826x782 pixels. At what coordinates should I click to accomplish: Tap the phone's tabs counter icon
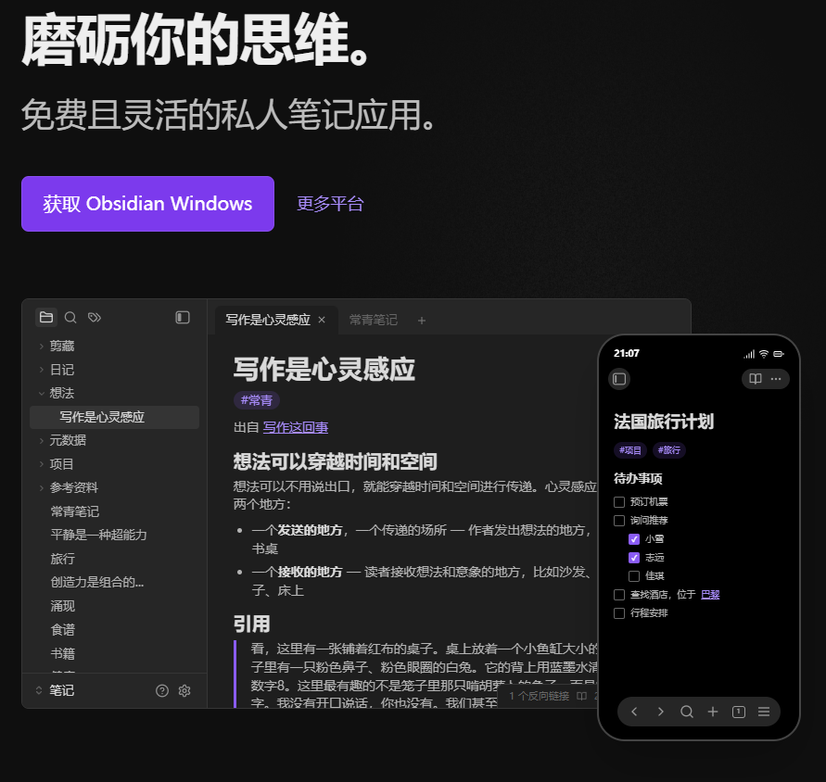[739, 712]
